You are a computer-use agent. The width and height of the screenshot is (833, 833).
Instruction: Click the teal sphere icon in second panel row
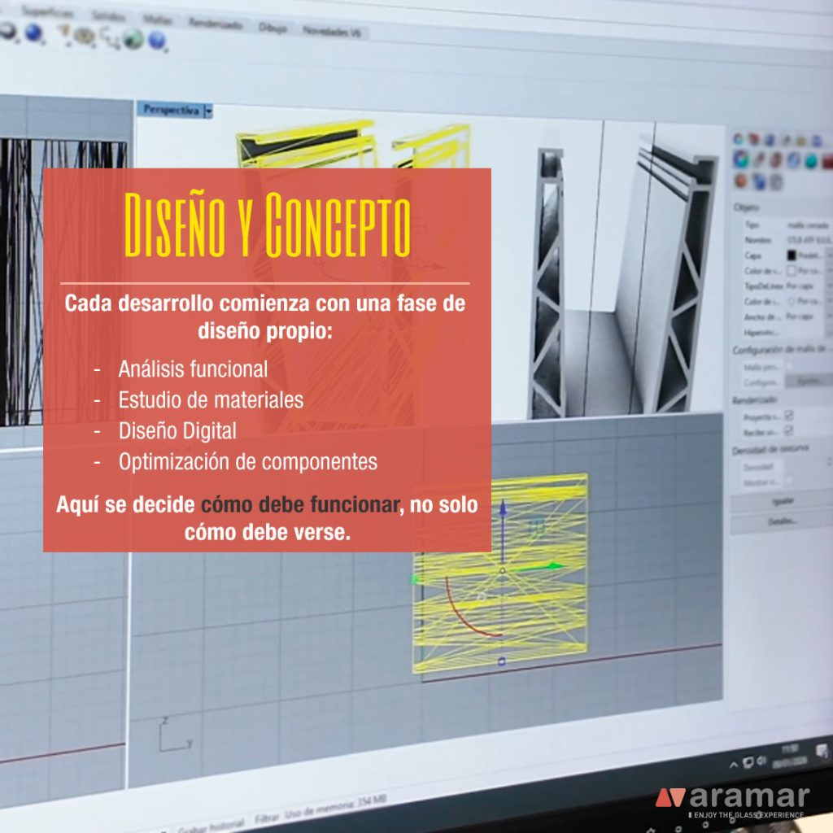(x=811, y=160)
